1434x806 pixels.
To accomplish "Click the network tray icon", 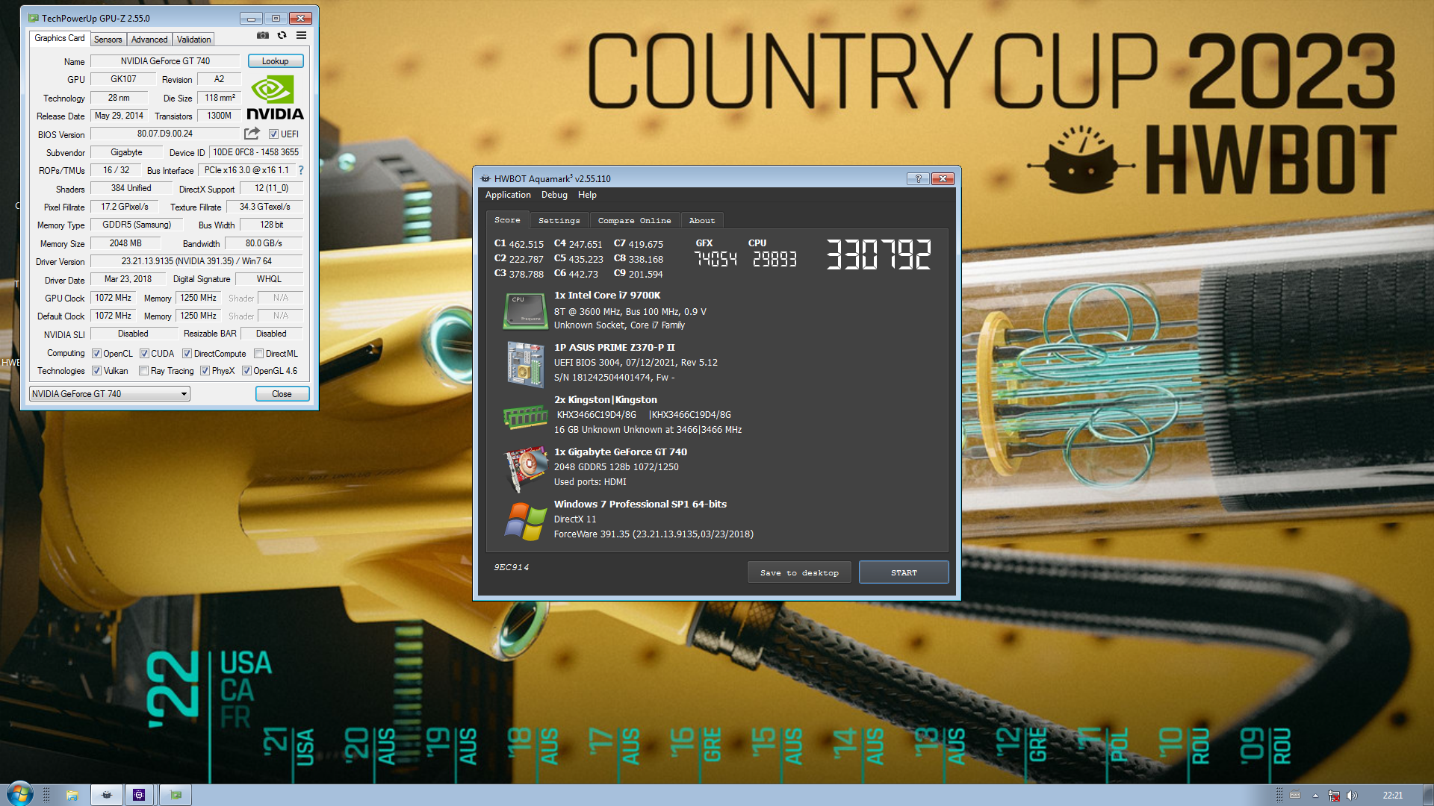I will click(1334, 796).
